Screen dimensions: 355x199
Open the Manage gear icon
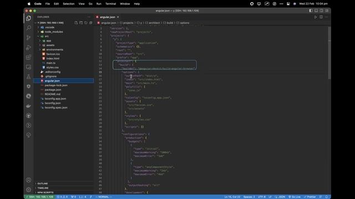pyautogui.click(x=28, y=190)
